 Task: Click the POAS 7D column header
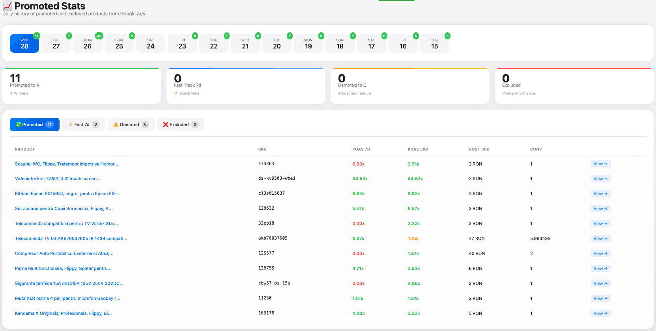coord(361,149)
